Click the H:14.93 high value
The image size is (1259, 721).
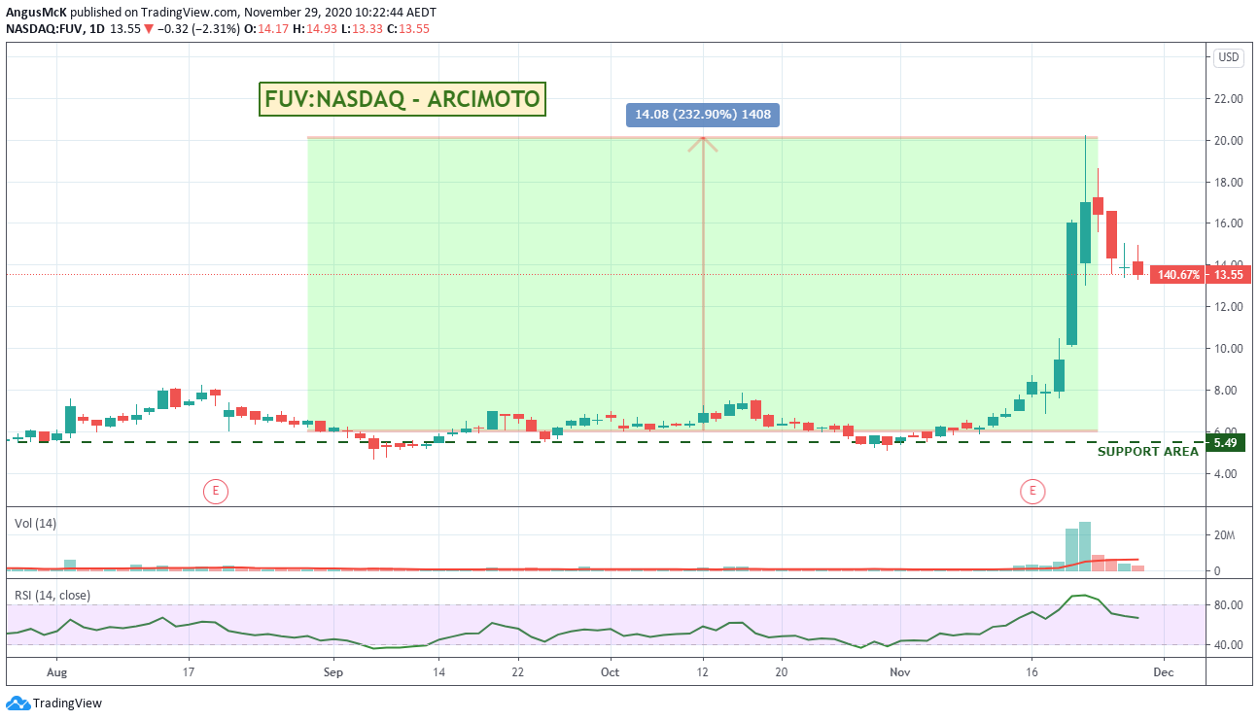[x=315, y=28]
